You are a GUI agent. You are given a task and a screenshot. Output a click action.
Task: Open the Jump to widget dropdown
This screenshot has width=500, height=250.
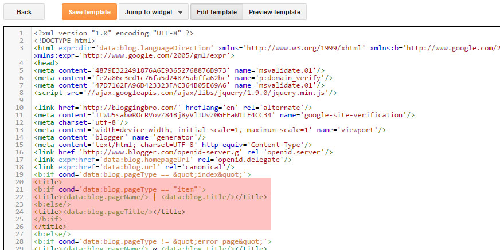click(x=154, y=12)
